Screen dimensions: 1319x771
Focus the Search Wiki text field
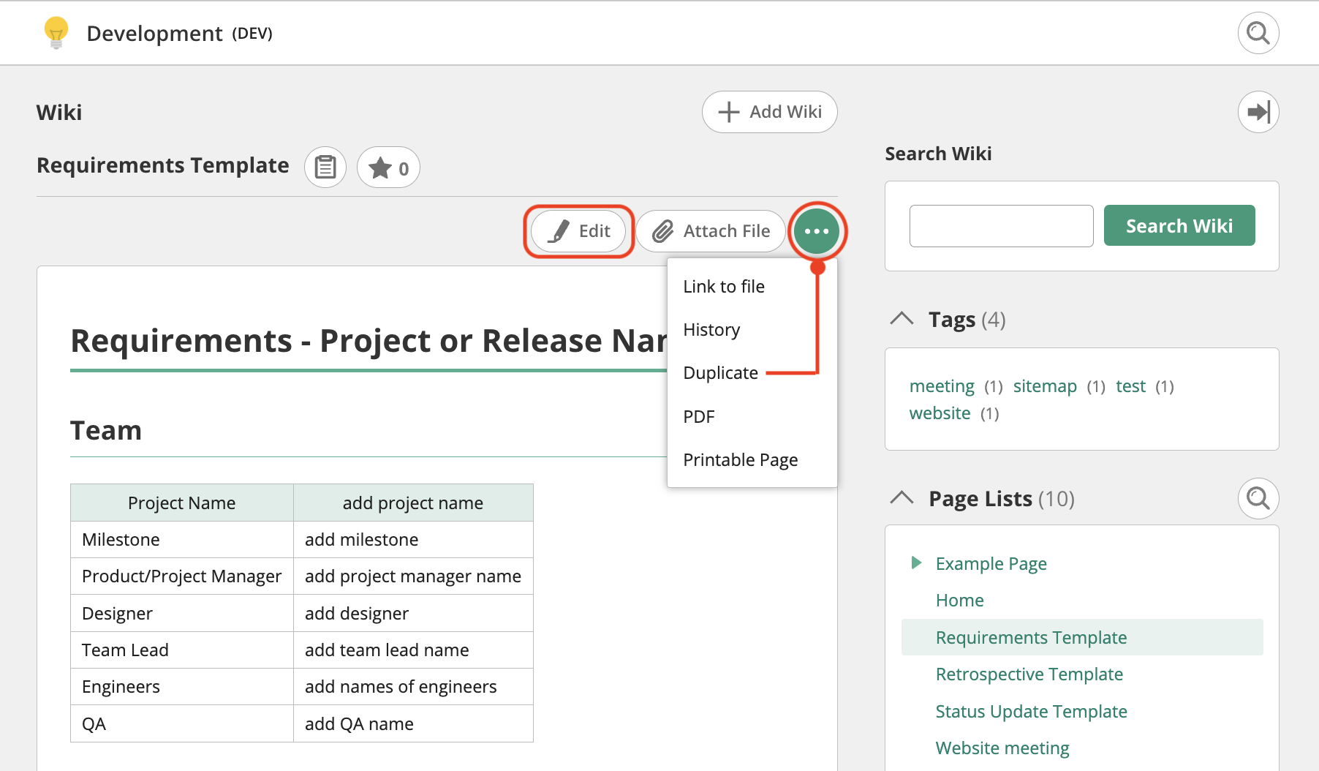click(x=1001, y=225)
